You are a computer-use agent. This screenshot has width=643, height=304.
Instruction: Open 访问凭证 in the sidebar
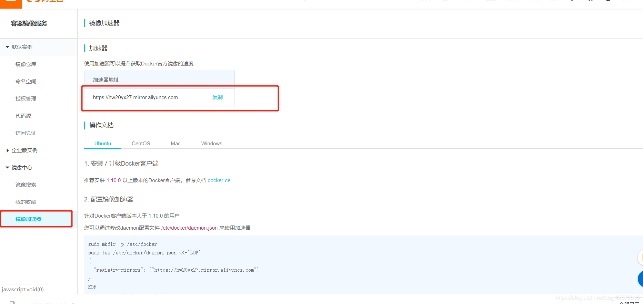(x=26, y=133)
